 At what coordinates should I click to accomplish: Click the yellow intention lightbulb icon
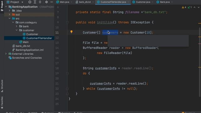71,32
